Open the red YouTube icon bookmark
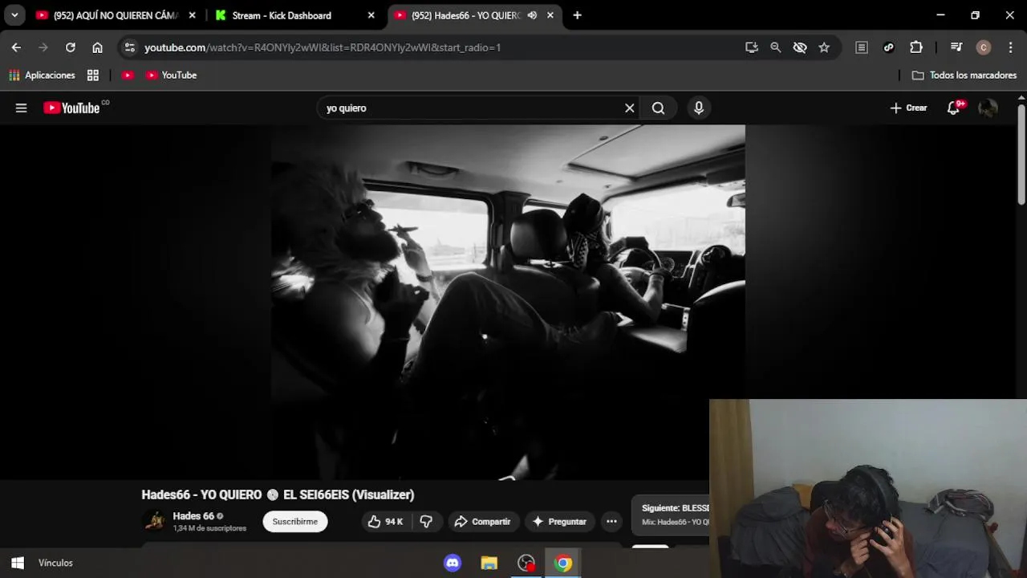This screenshot has height=578, width=1027. click(x=128, y=75)
